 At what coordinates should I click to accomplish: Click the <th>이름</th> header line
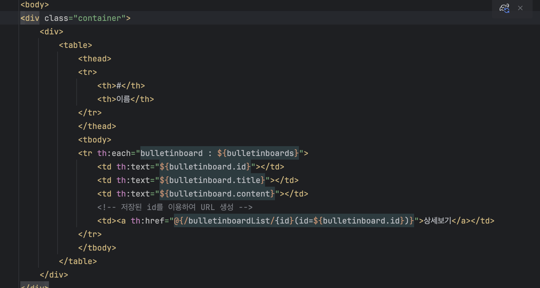point(126,99)
